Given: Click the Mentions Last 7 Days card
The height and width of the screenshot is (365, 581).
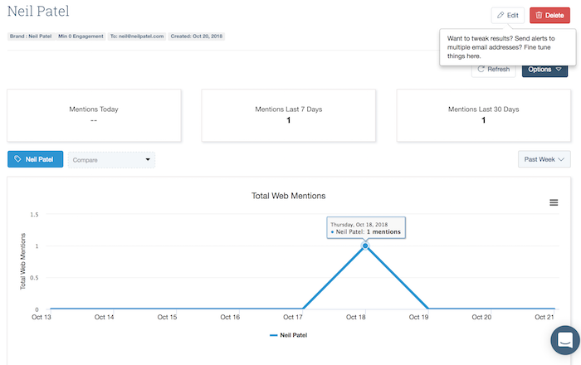Looking at the screenshot, I should (290, 114).
